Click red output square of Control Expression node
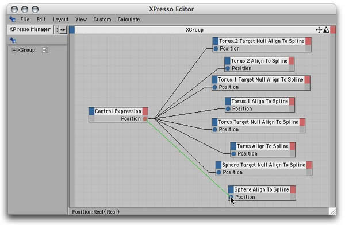This screenshot has height=225, width=345. 145,111
